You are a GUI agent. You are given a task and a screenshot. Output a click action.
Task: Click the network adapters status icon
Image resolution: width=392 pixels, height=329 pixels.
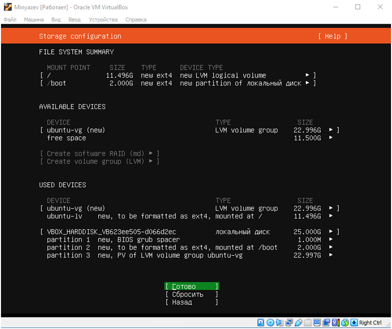click(289, 323)
